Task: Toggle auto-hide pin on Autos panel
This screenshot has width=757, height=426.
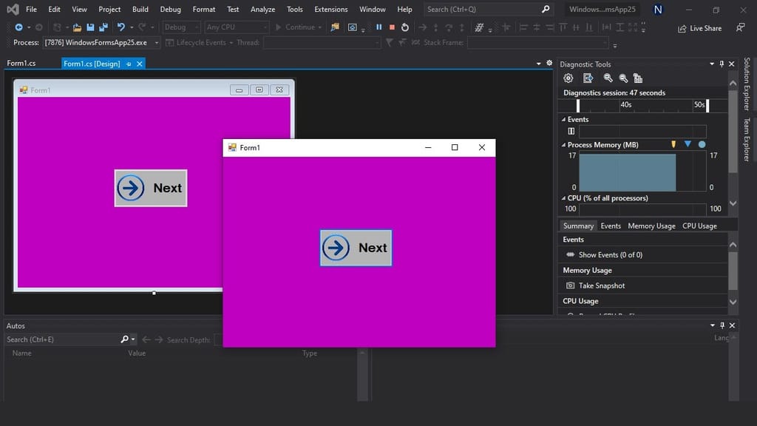Action: [x=722, y=325]
